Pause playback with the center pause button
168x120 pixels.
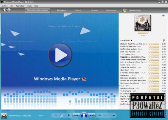pyautogui.click(x=84, y=115)
